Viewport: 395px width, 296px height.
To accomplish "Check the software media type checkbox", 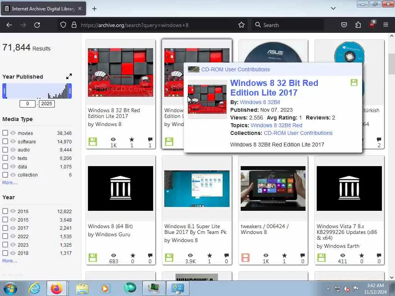I will click(5, 141).
